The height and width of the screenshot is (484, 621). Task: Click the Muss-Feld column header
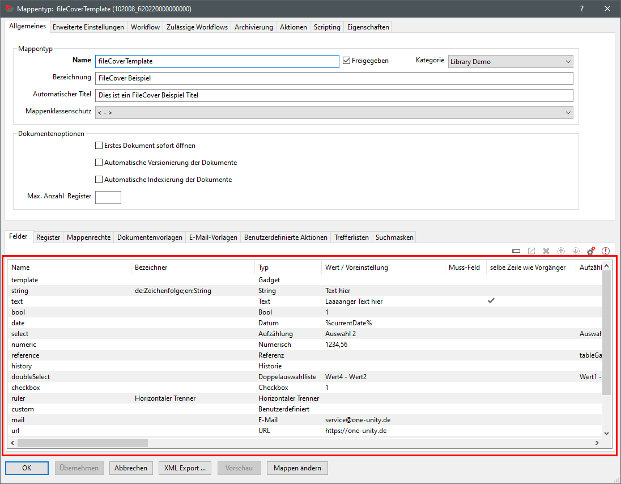[465, 268]
